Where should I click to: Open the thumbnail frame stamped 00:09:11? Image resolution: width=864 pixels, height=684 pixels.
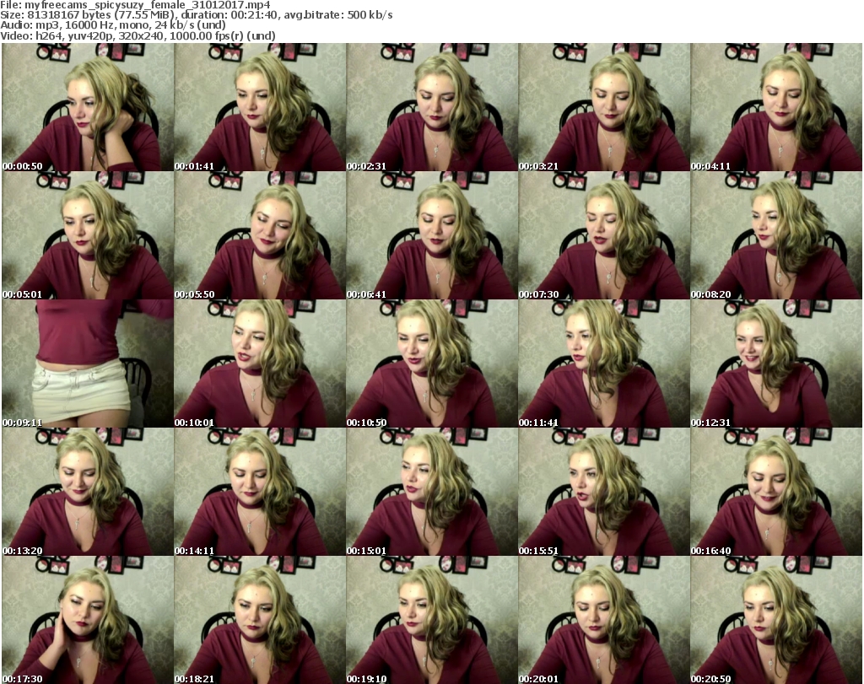[x=88, y=364]
